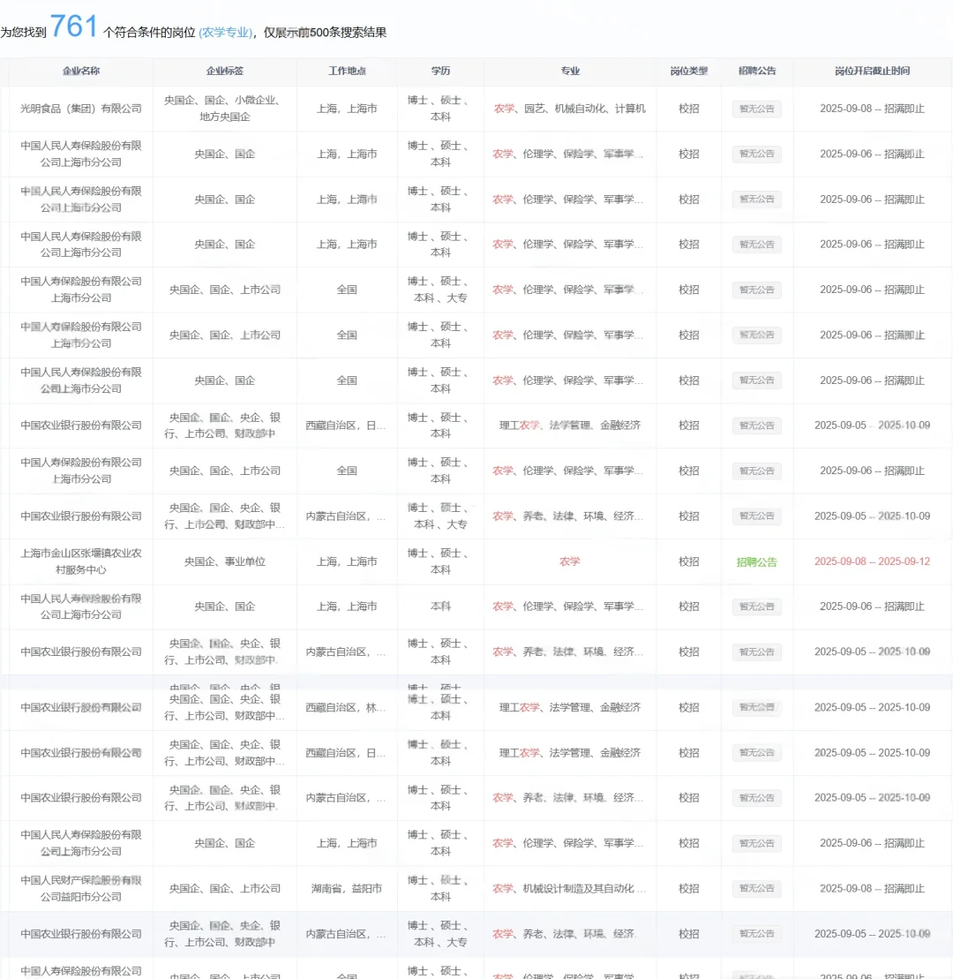
Task: Click 益阳市分公司 row's date 2025-09-08 -- 招满即止
Action: coord(873,888)
